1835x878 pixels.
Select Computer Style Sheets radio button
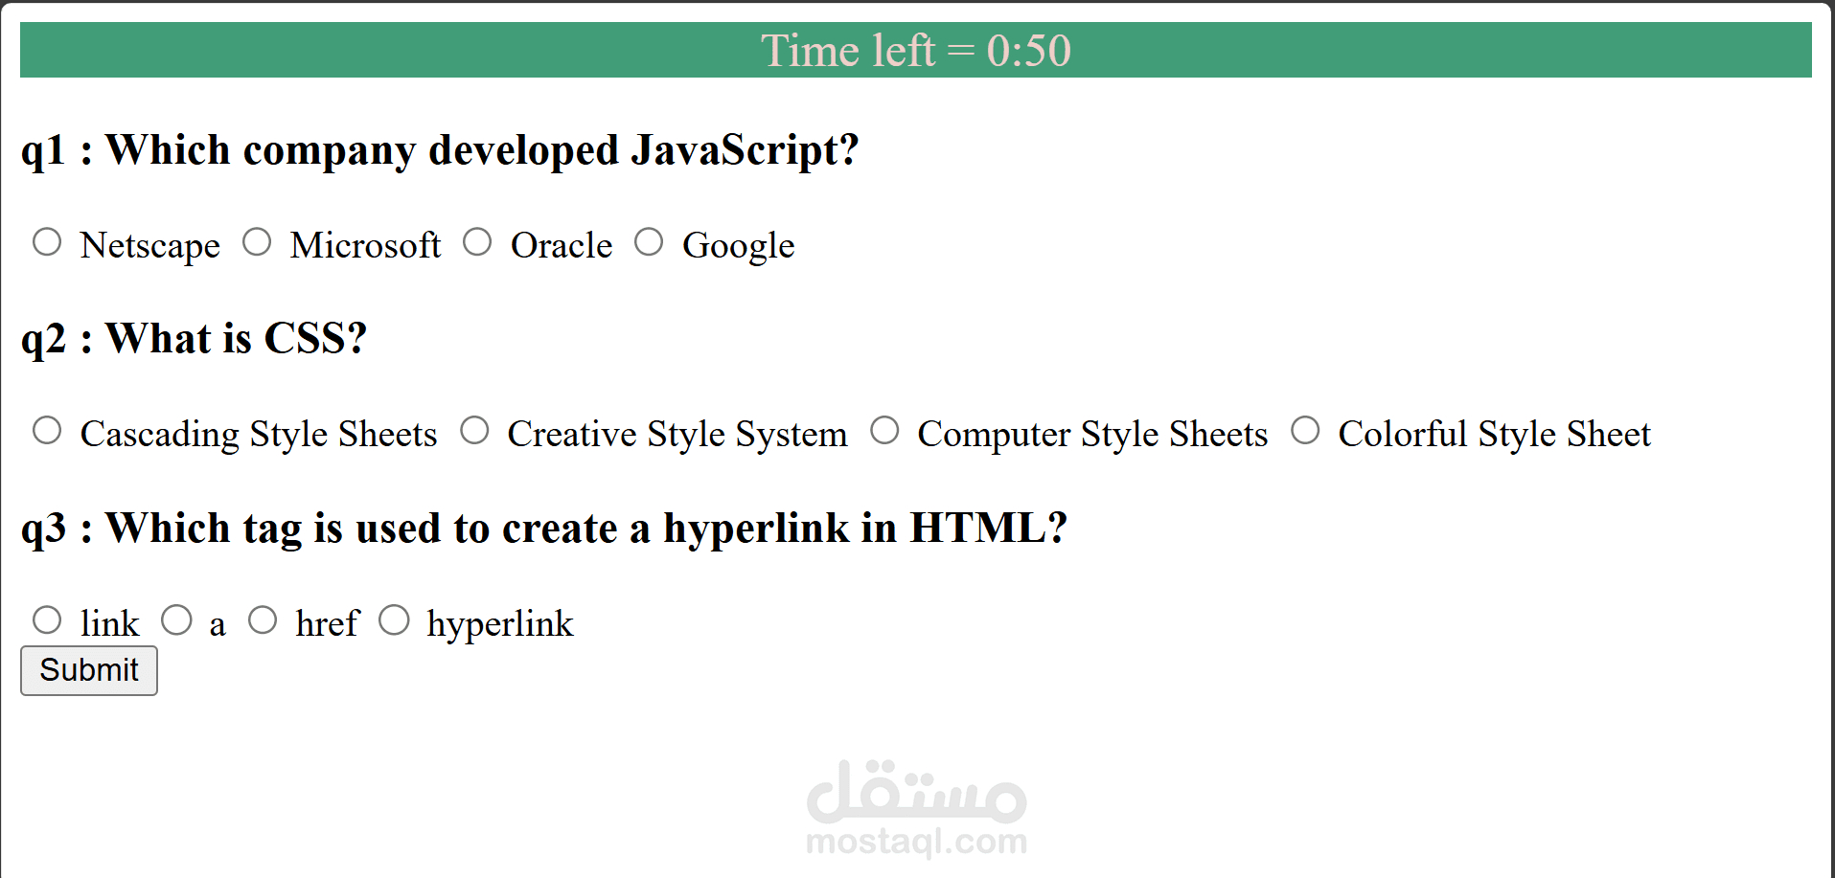point(884,430)
